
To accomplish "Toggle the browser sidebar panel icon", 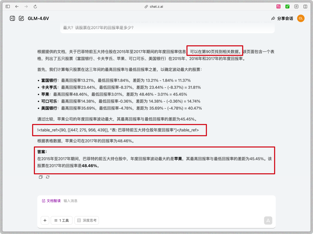I will tap(8, 6).
